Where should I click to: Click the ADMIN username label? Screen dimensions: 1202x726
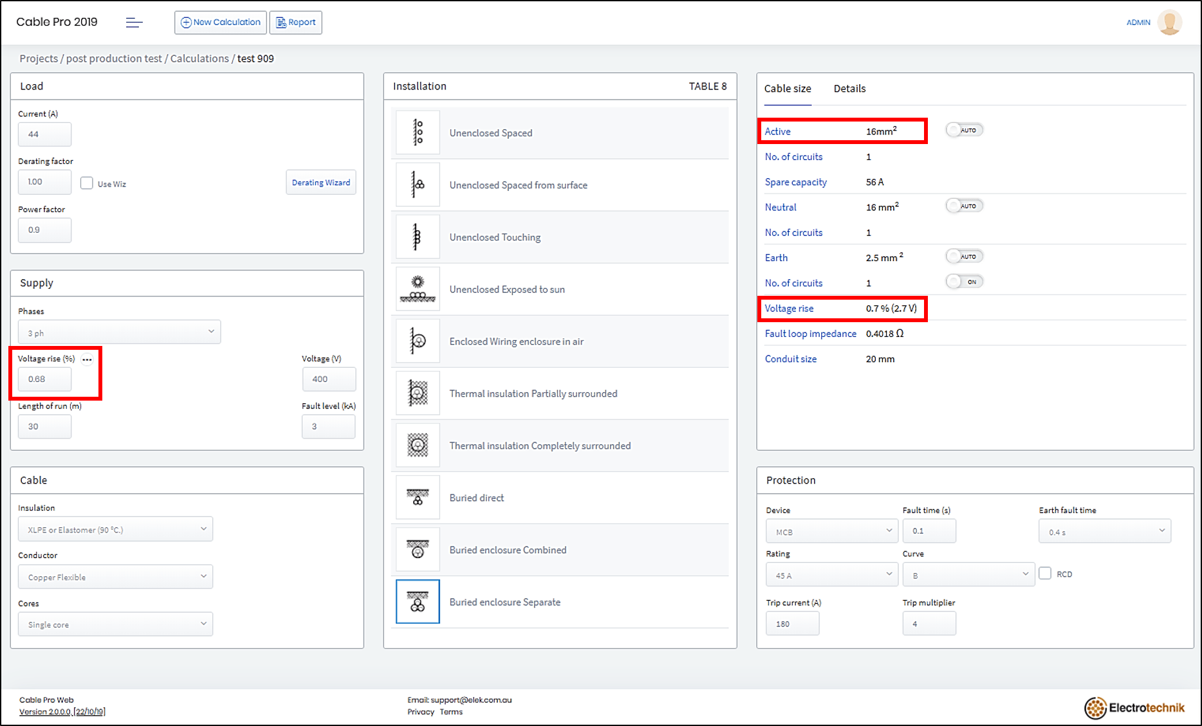click(x=1138, y=23)
